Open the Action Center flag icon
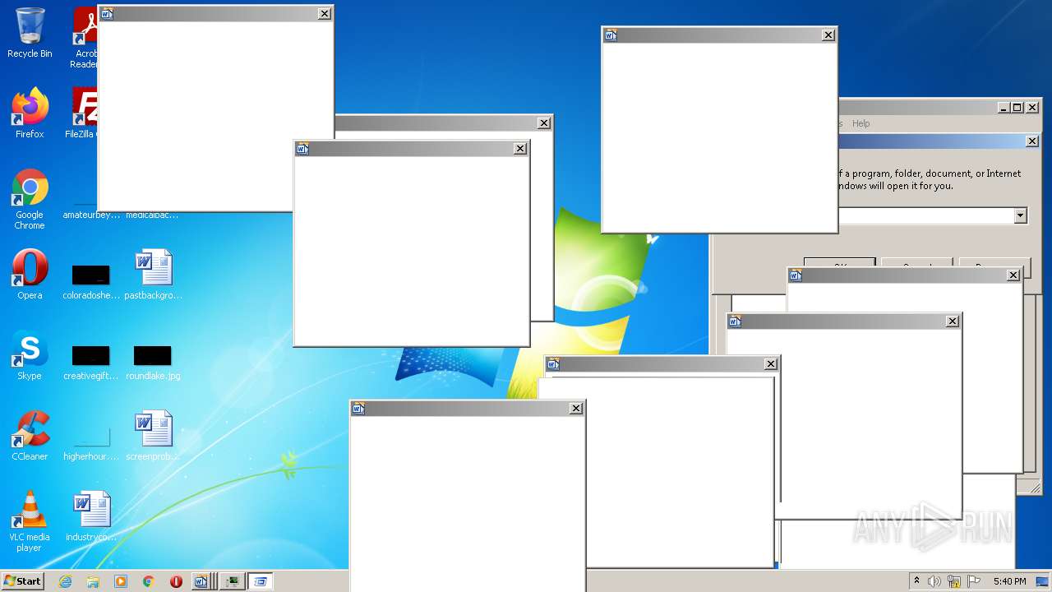The height and width of the screenshot is (592, 1052). [x=974, y=581]
